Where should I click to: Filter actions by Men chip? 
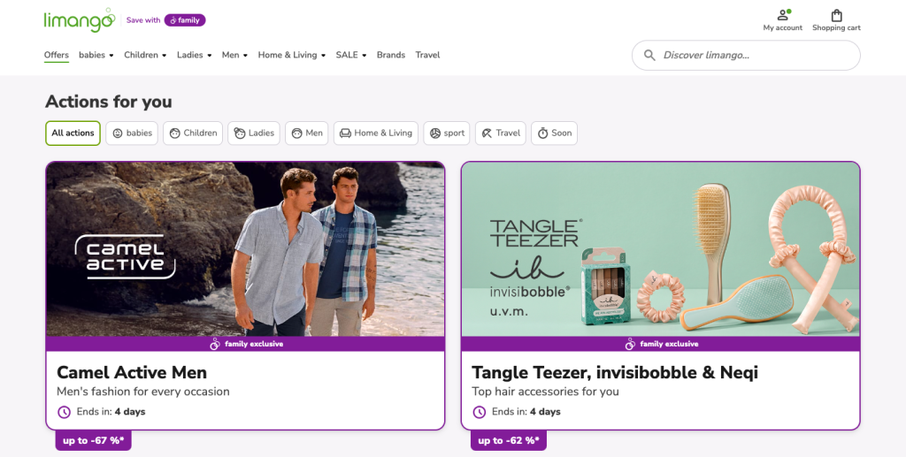pyautogui.click(x=307, y=133)
